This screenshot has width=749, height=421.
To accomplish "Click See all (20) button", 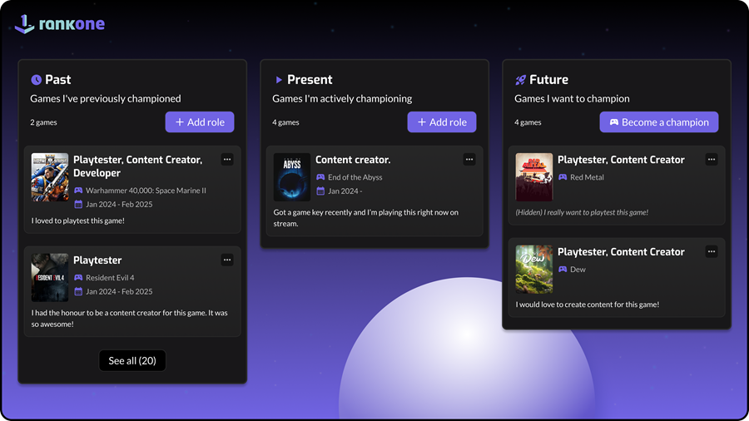I will tap(132, 360).
